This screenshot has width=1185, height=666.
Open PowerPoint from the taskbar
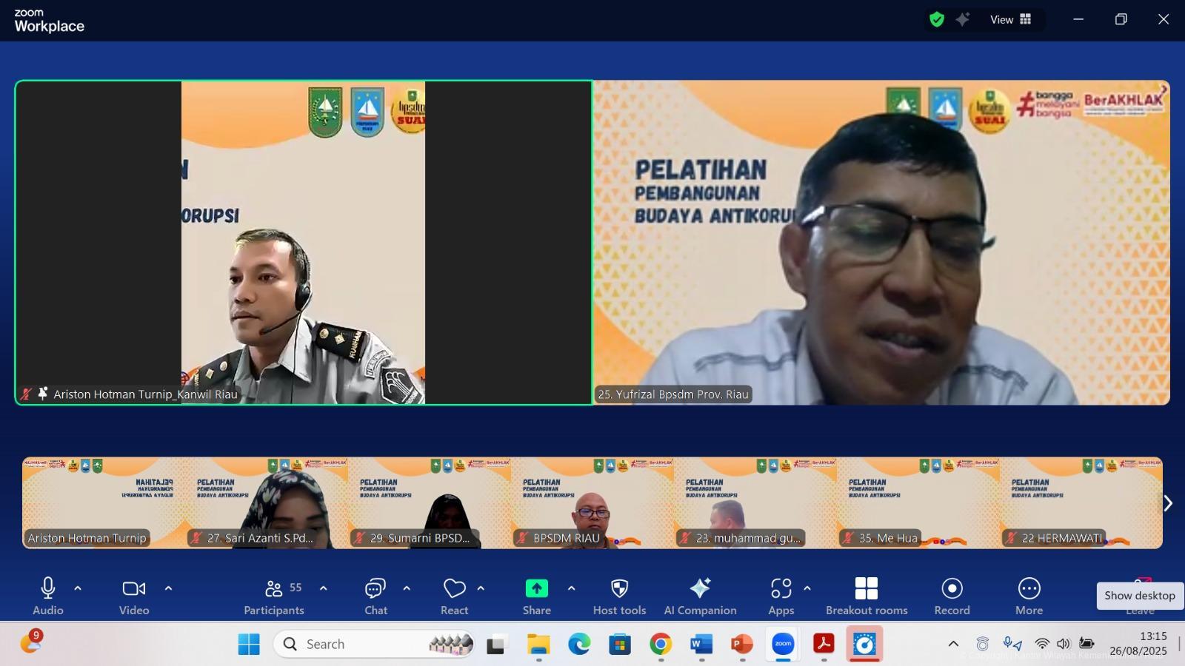point(741,645)
